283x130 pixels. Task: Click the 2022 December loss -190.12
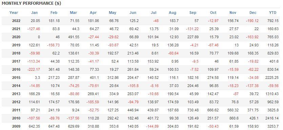pyautogui.click(x=252, y=21)
